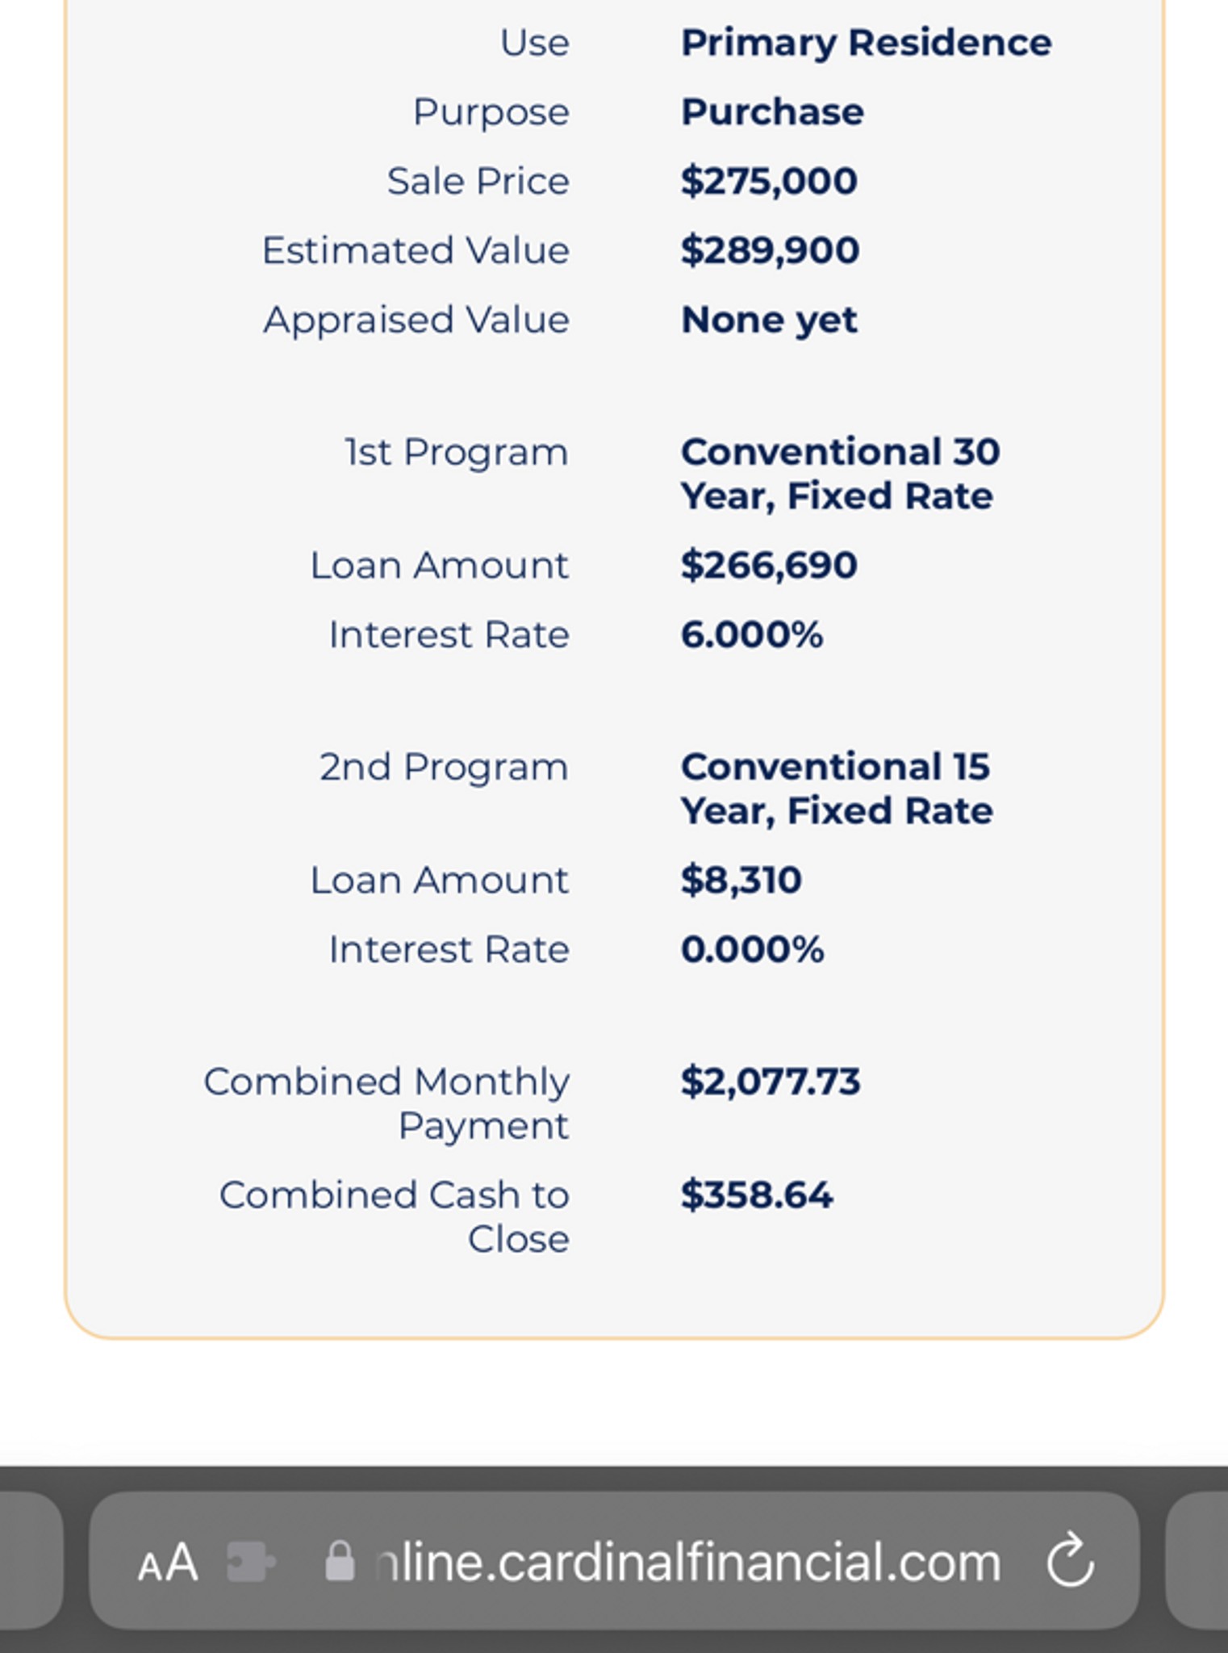The width and height of the screenshot is (1228, 1653).
Task: Select Conventional 15 Year, Fixed Rate text
Action: click(837, 789)
